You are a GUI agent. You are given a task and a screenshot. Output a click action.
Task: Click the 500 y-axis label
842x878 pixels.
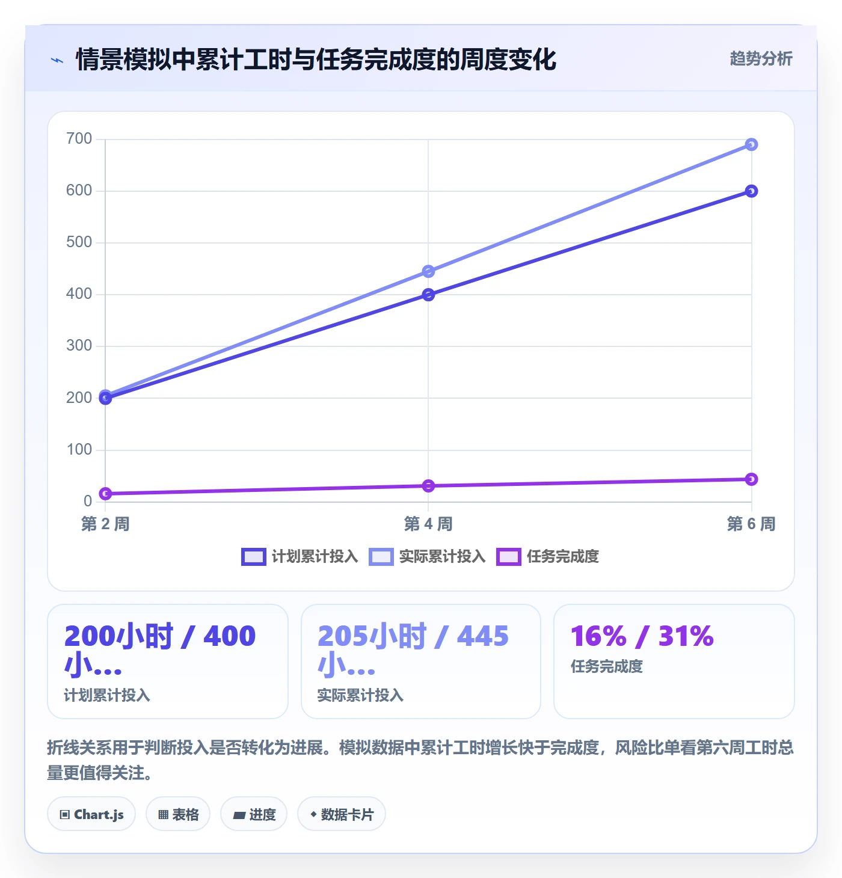(x=79, y=242)
